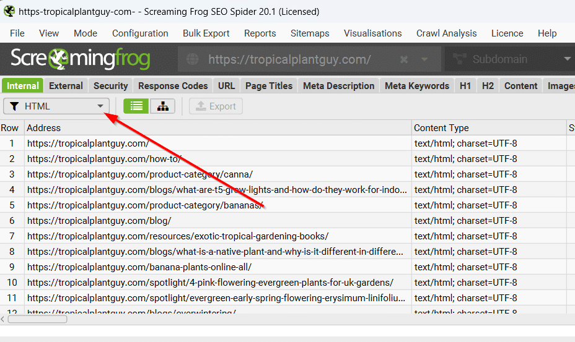Select the Response Codes tab
The width and height of the screenshot is (575, 342).
[173, 86]
